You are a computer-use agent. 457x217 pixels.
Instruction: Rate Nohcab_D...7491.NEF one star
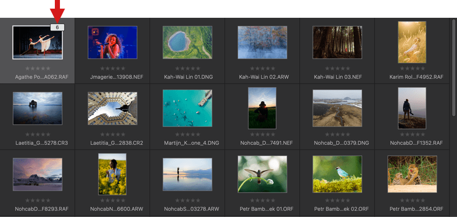252,135
